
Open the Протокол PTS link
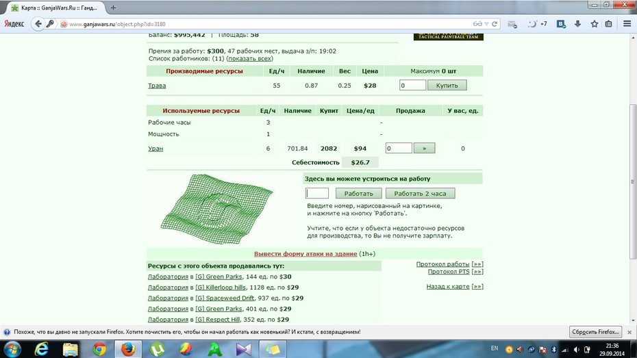coord(449,272)
